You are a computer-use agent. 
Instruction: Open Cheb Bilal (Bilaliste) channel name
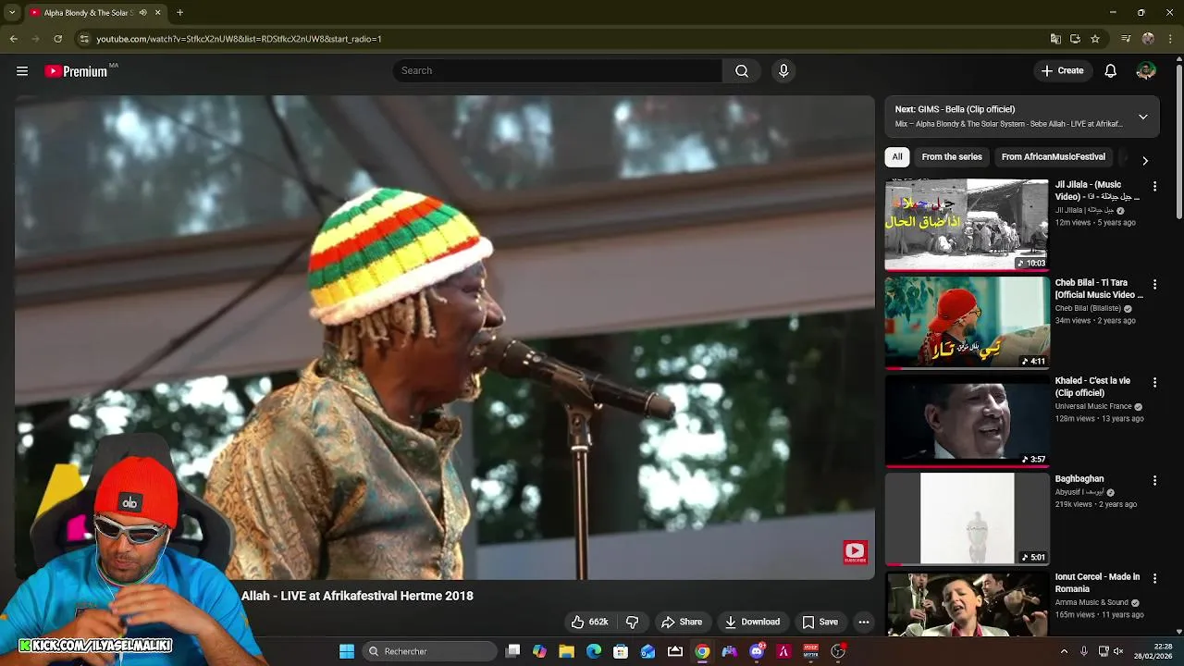pyautogui.click(x=1088, y=309)
